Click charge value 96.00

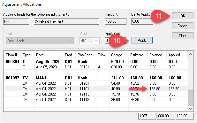(116, 99)
